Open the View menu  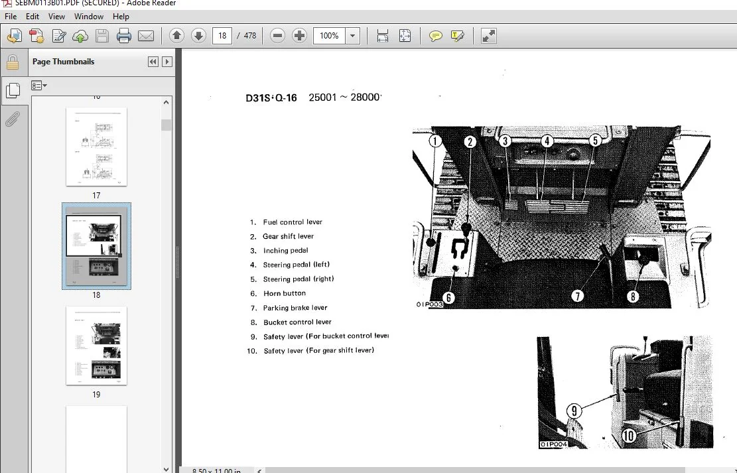[x=56, y=17]
